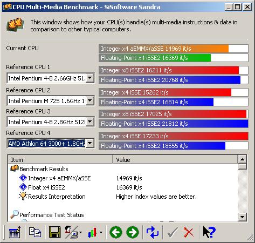The height and width of the screenshot is (243, 255).
Task: Save results with the floppy disk icon
Action: [x=55, y=232]
